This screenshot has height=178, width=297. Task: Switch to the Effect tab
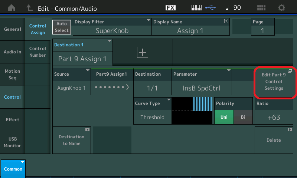[12, 120]
